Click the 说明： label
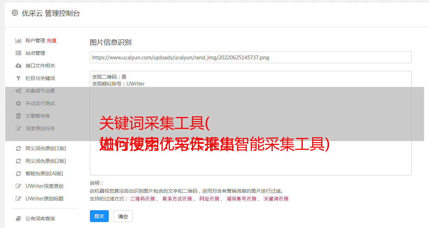 click(96, 183)
